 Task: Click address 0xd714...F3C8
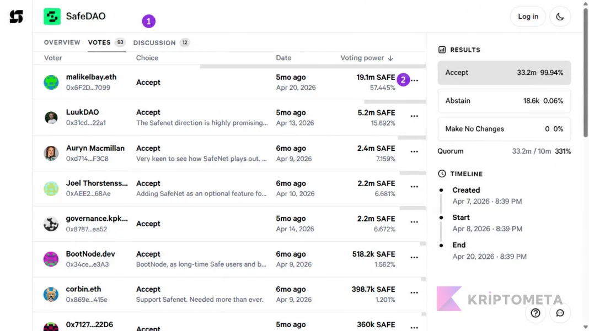point(87,159)
